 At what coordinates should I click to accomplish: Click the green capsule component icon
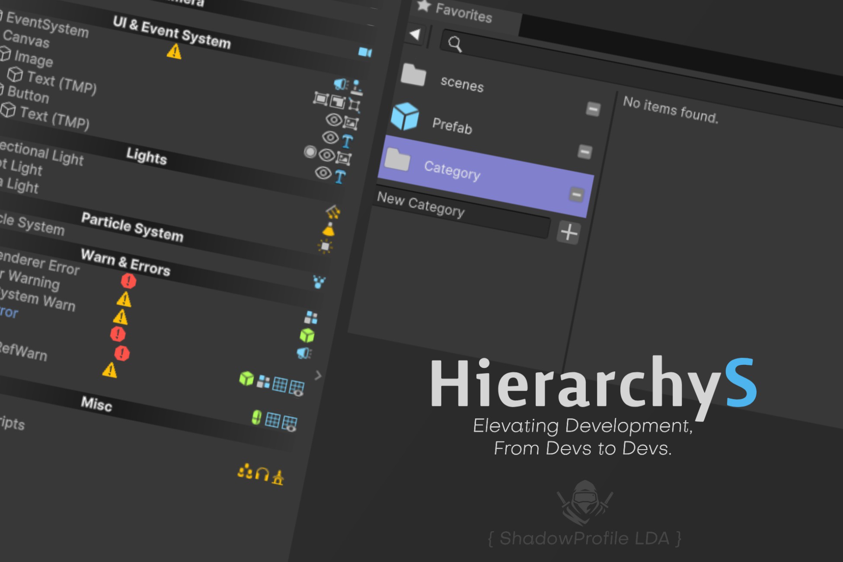pyautogui.click(x=256, y=417)
